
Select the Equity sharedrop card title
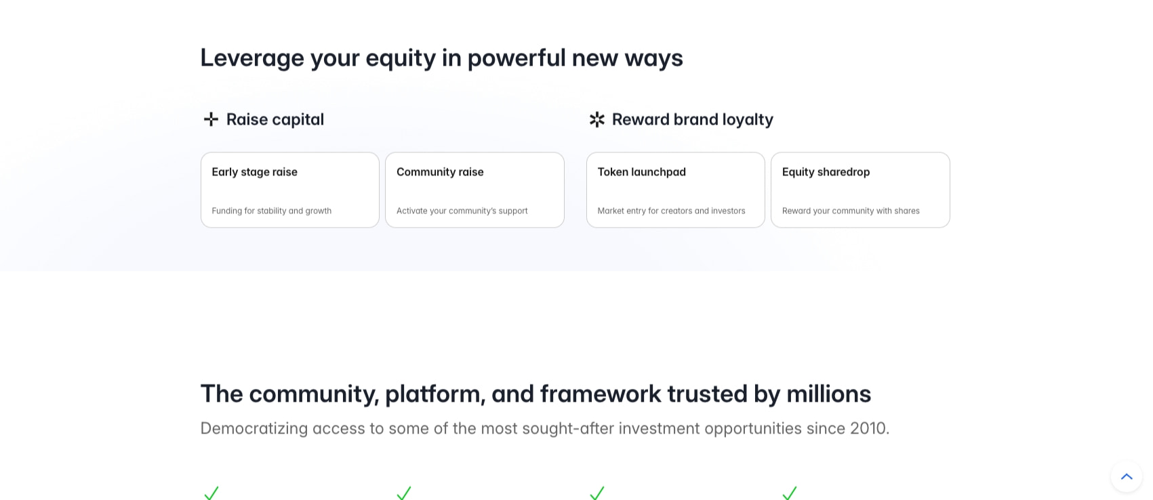(x=826, y=172)
